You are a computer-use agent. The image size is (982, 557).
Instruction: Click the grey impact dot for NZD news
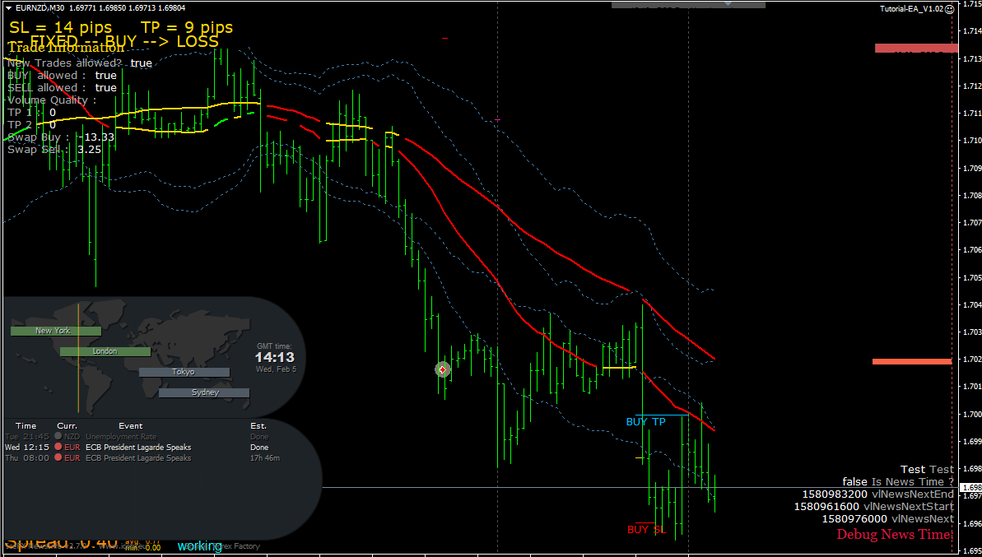58,437
